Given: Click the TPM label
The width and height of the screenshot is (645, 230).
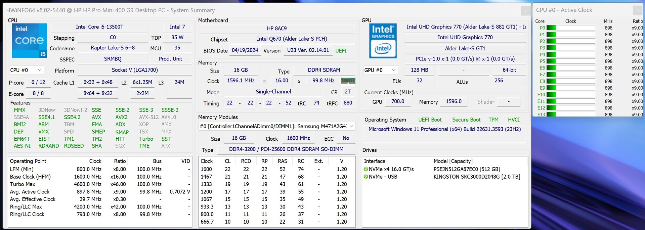Looking at the screenshot, I should (493, 120).
